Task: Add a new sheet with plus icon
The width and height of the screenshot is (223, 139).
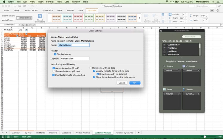Action: pyautogui.click(x=139, y=133)
